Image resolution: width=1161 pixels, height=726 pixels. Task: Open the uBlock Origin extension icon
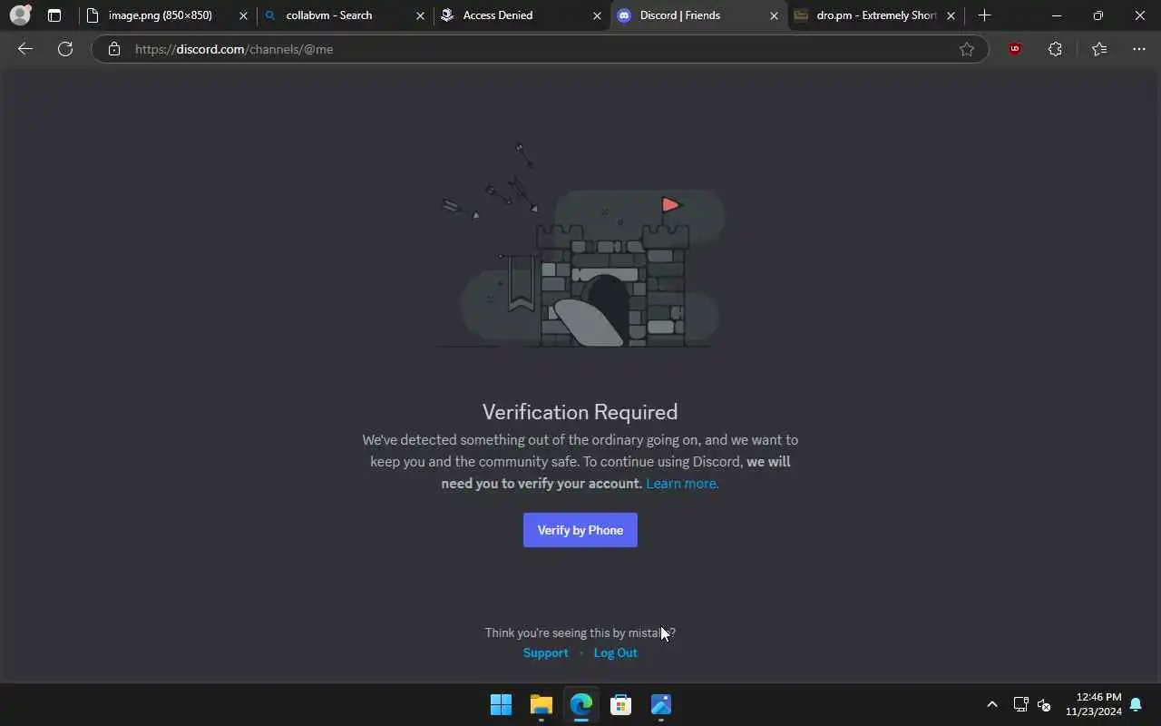(1015, 49)
